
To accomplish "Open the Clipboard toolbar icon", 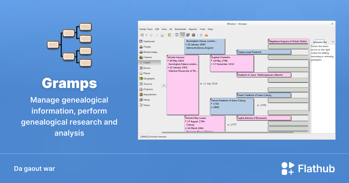I will pos(170,35).
